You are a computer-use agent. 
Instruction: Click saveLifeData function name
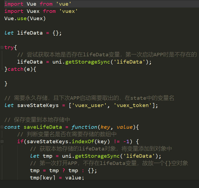(43, 127)
